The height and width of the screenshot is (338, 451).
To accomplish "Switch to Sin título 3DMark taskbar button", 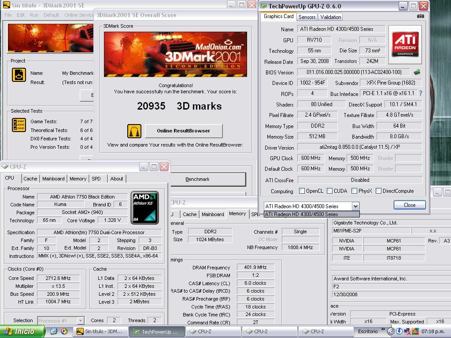I will point(100,332).
